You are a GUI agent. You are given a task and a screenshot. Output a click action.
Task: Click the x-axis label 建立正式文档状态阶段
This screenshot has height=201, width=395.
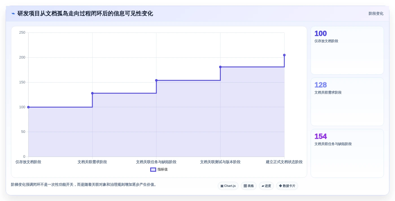(x=284, y=162)
